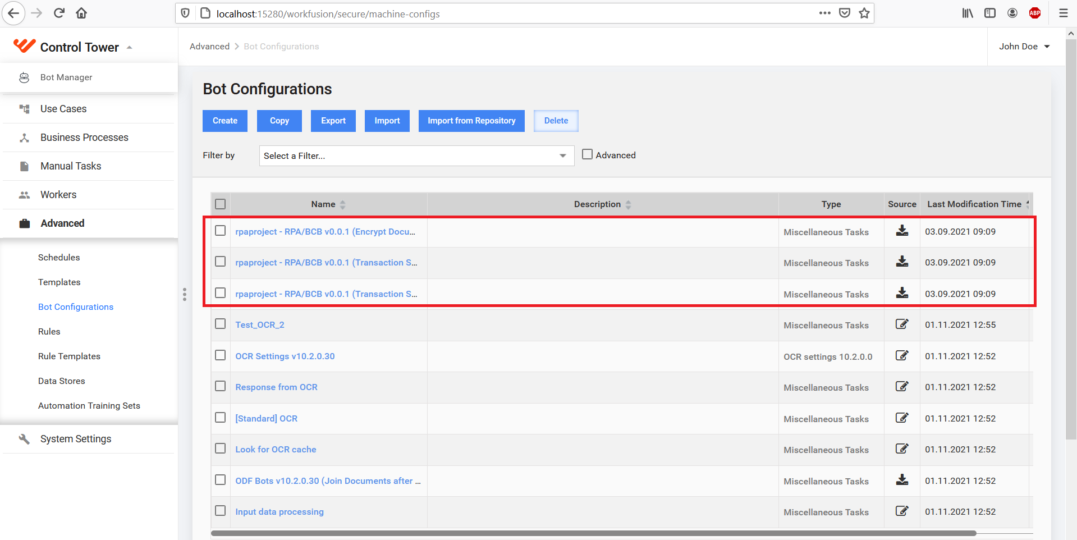Click the edit source icon for Response from OCR
Screen dimensions: 1077x540
[x=902, y=386]
